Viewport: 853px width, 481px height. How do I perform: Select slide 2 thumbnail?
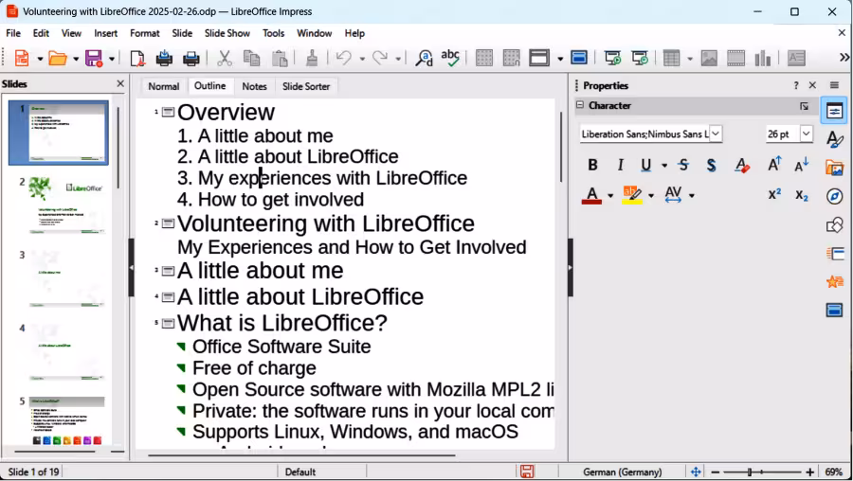pyautogui.click(x=66, y=205)
